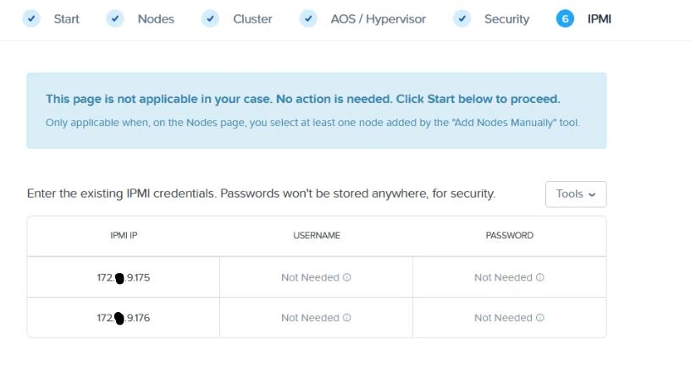Click info icon beside first username Not Needed

[347, 277]
